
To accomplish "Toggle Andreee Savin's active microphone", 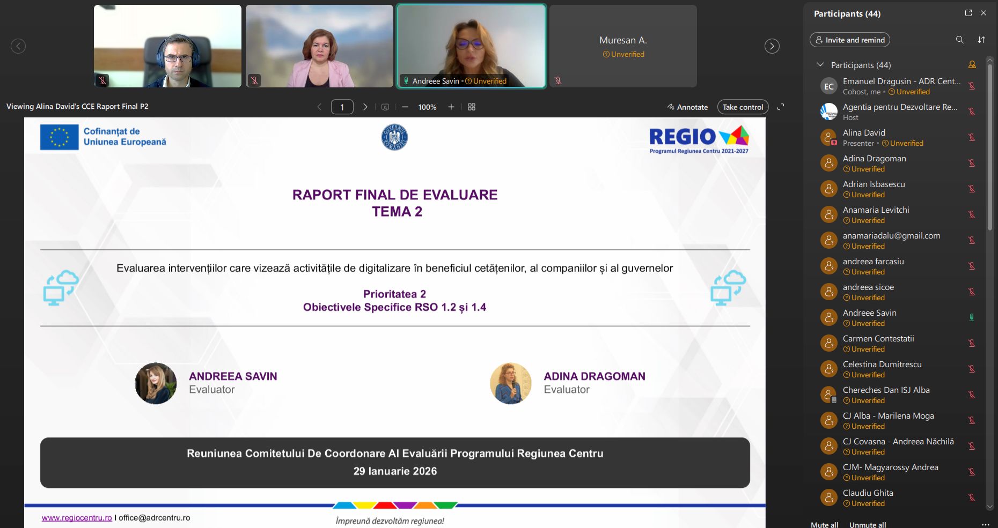I will coord(971,317).
